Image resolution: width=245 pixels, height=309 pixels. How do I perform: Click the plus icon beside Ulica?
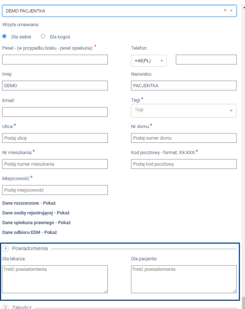tap(15, 125)
